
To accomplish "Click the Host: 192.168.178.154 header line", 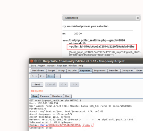I will [x=44, y=103].
